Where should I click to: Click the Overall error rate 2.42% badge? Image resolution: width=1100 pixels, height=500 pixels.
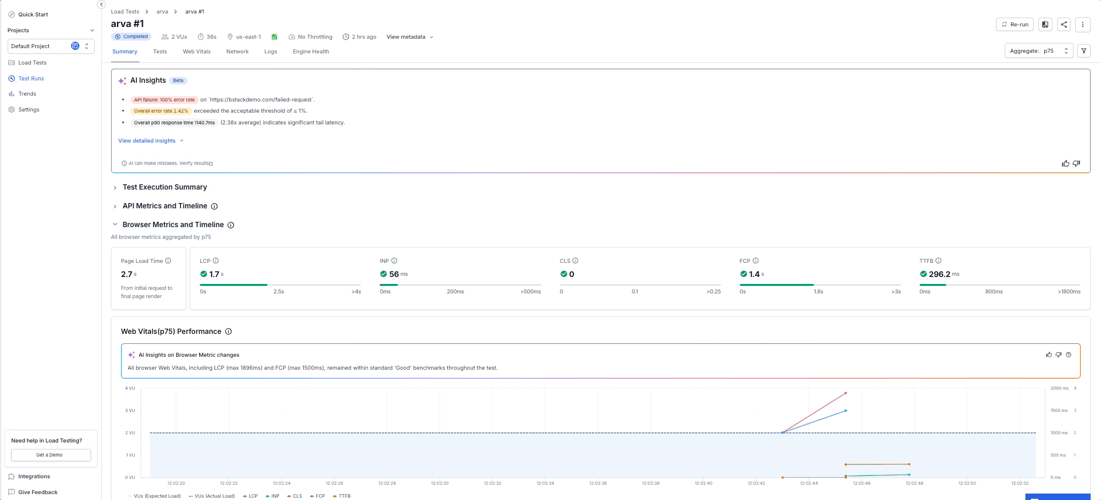click(161, 111)
